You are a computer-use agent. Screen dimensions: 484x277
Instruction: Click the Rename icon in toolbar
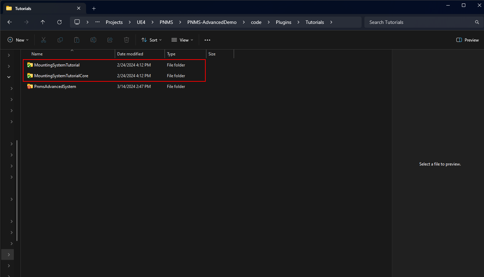(x=93, y=40)
